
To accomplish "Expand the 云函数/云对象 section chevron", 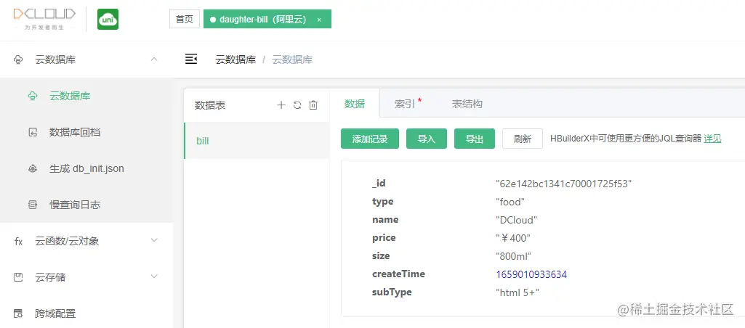I will (x=154, y=241).
